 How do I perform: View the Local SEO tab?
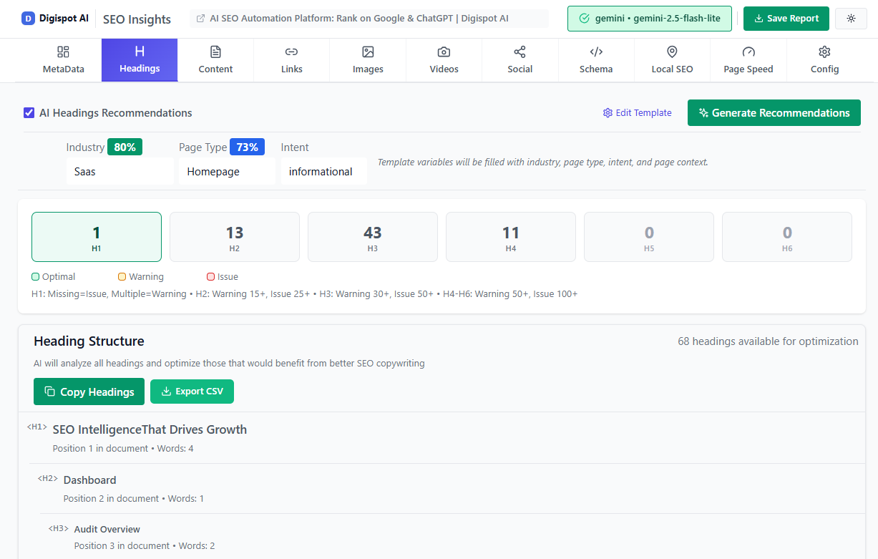(x=672, y=60)
